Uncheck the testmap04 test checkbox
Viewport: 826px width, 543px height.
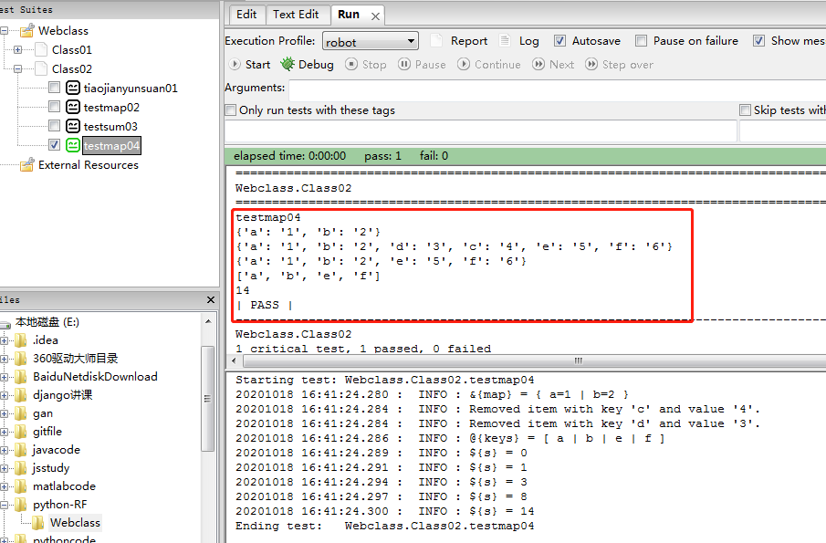tap(54, 144)
